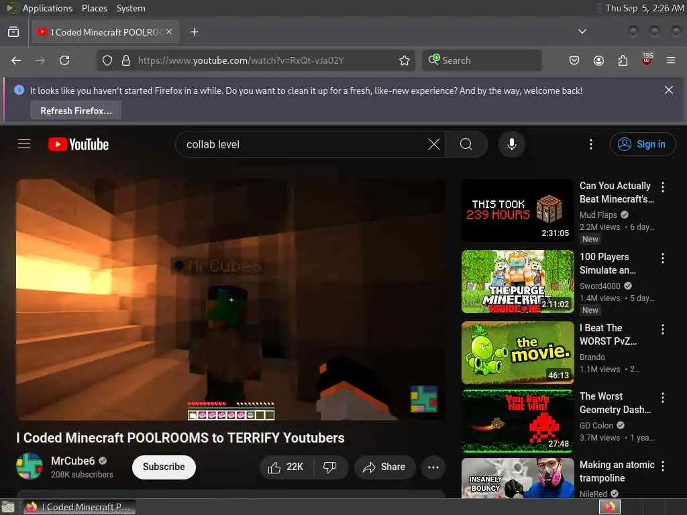Image resolution: width=687 pixels, height=515 pixels.
Task: Open the Extensions puzzle icon
Action: [x=623, y=60]
